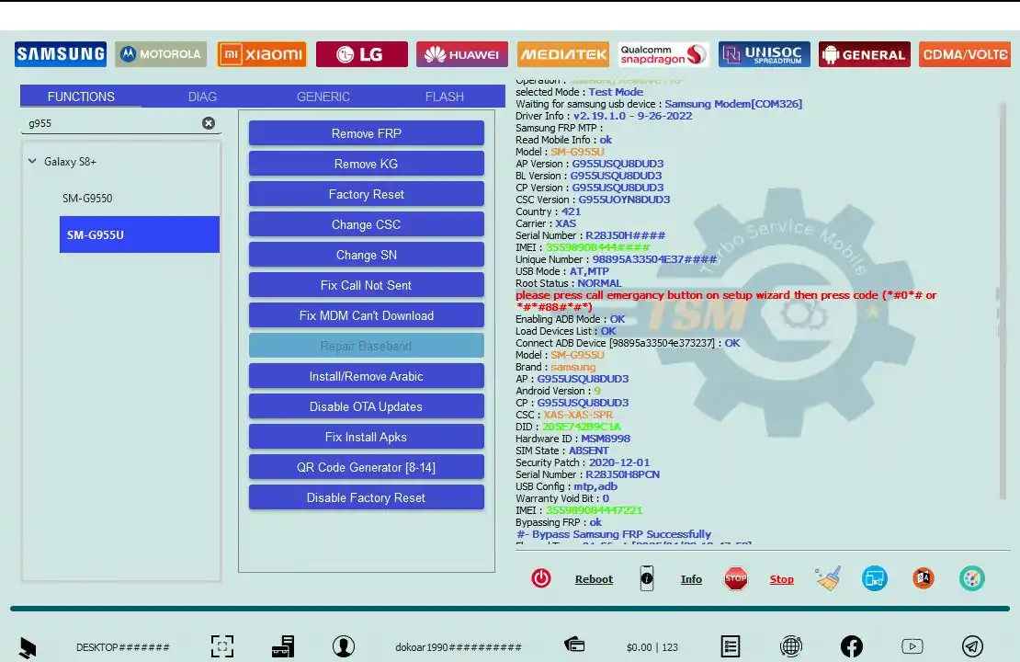Screen dimensions: 1020x662
Task: Click the app logo icon in status bar
Action: (28, 647)
